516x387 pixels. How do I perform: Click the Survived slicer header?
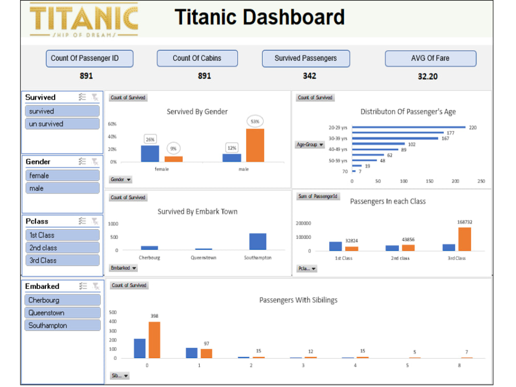click(x=40, y=97)
